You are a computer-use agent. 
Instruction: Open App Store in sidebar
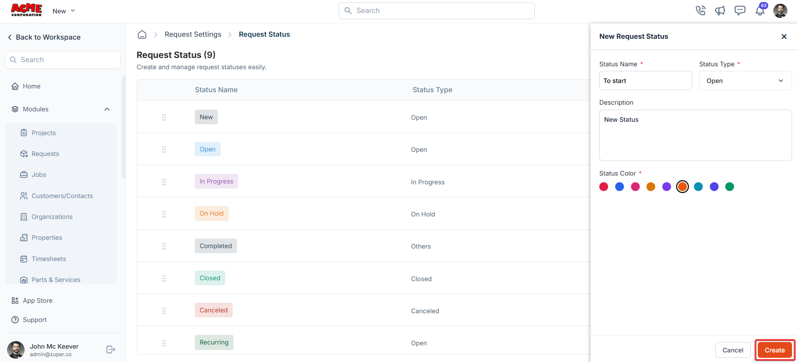point(32,301)
